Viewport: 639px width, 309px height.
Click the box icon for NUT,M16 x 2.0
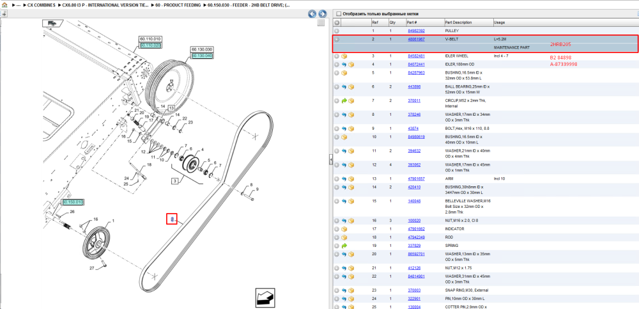[x=351, y=221]
